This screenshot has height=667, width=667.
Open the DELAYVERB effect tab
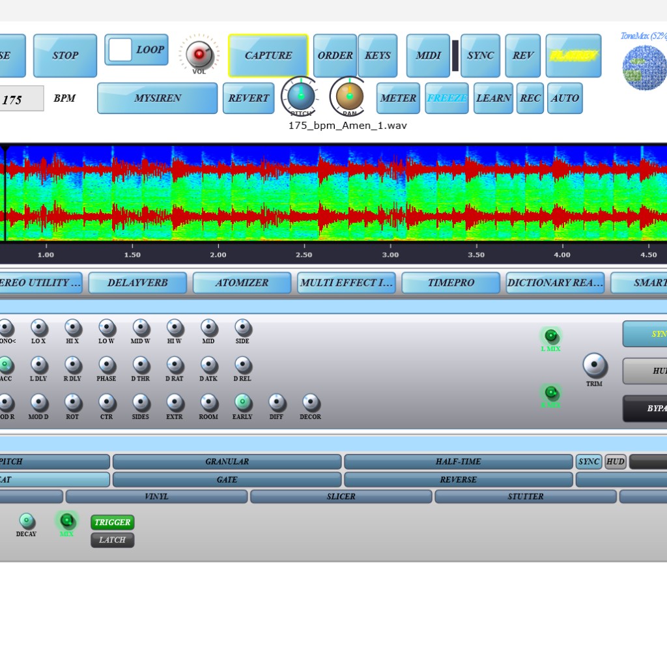coord(137,283)
